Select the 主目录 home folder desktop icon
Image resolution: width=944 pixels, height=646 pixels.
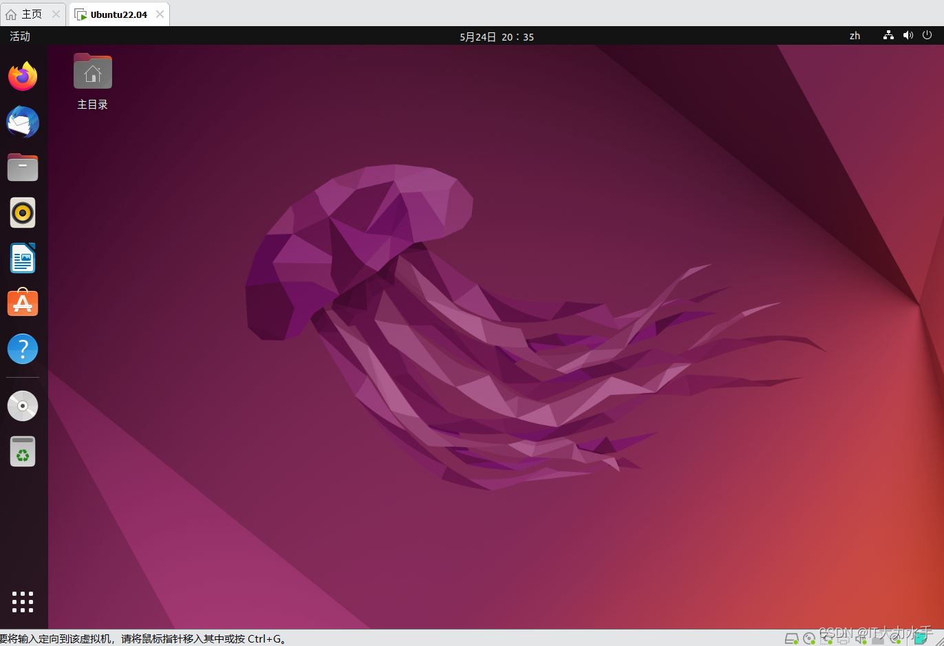(x=93, y=82)
